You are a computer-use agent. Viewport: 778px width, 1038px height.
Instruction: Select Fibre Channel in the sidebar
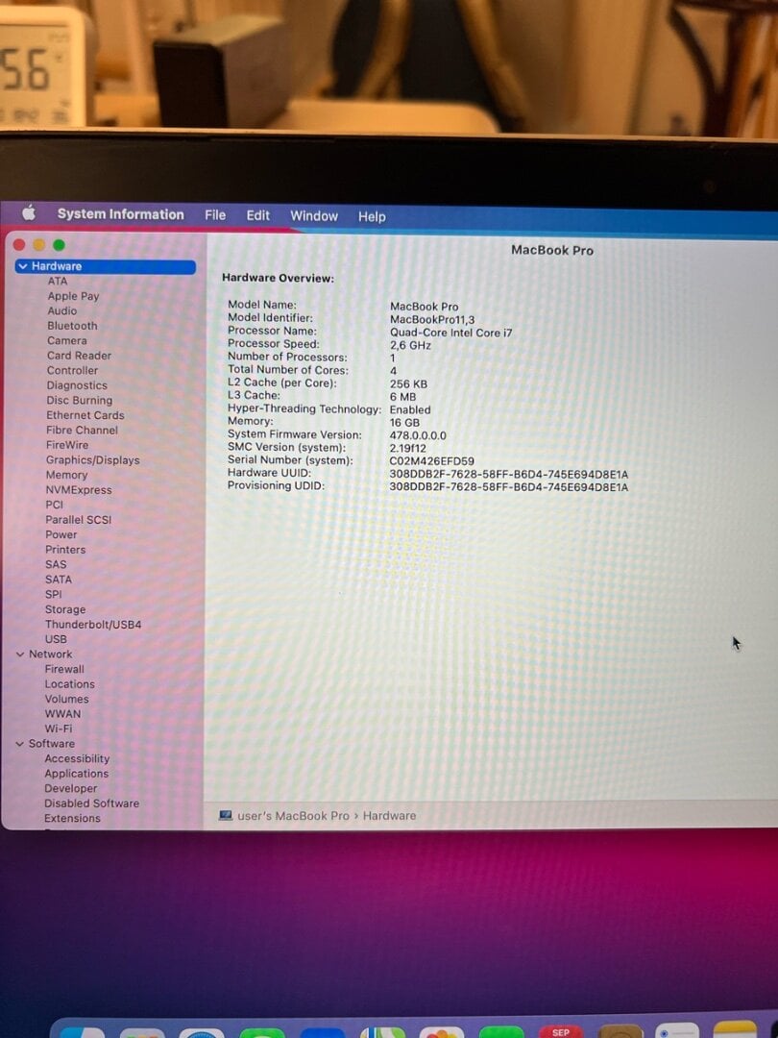coord(82,430)
